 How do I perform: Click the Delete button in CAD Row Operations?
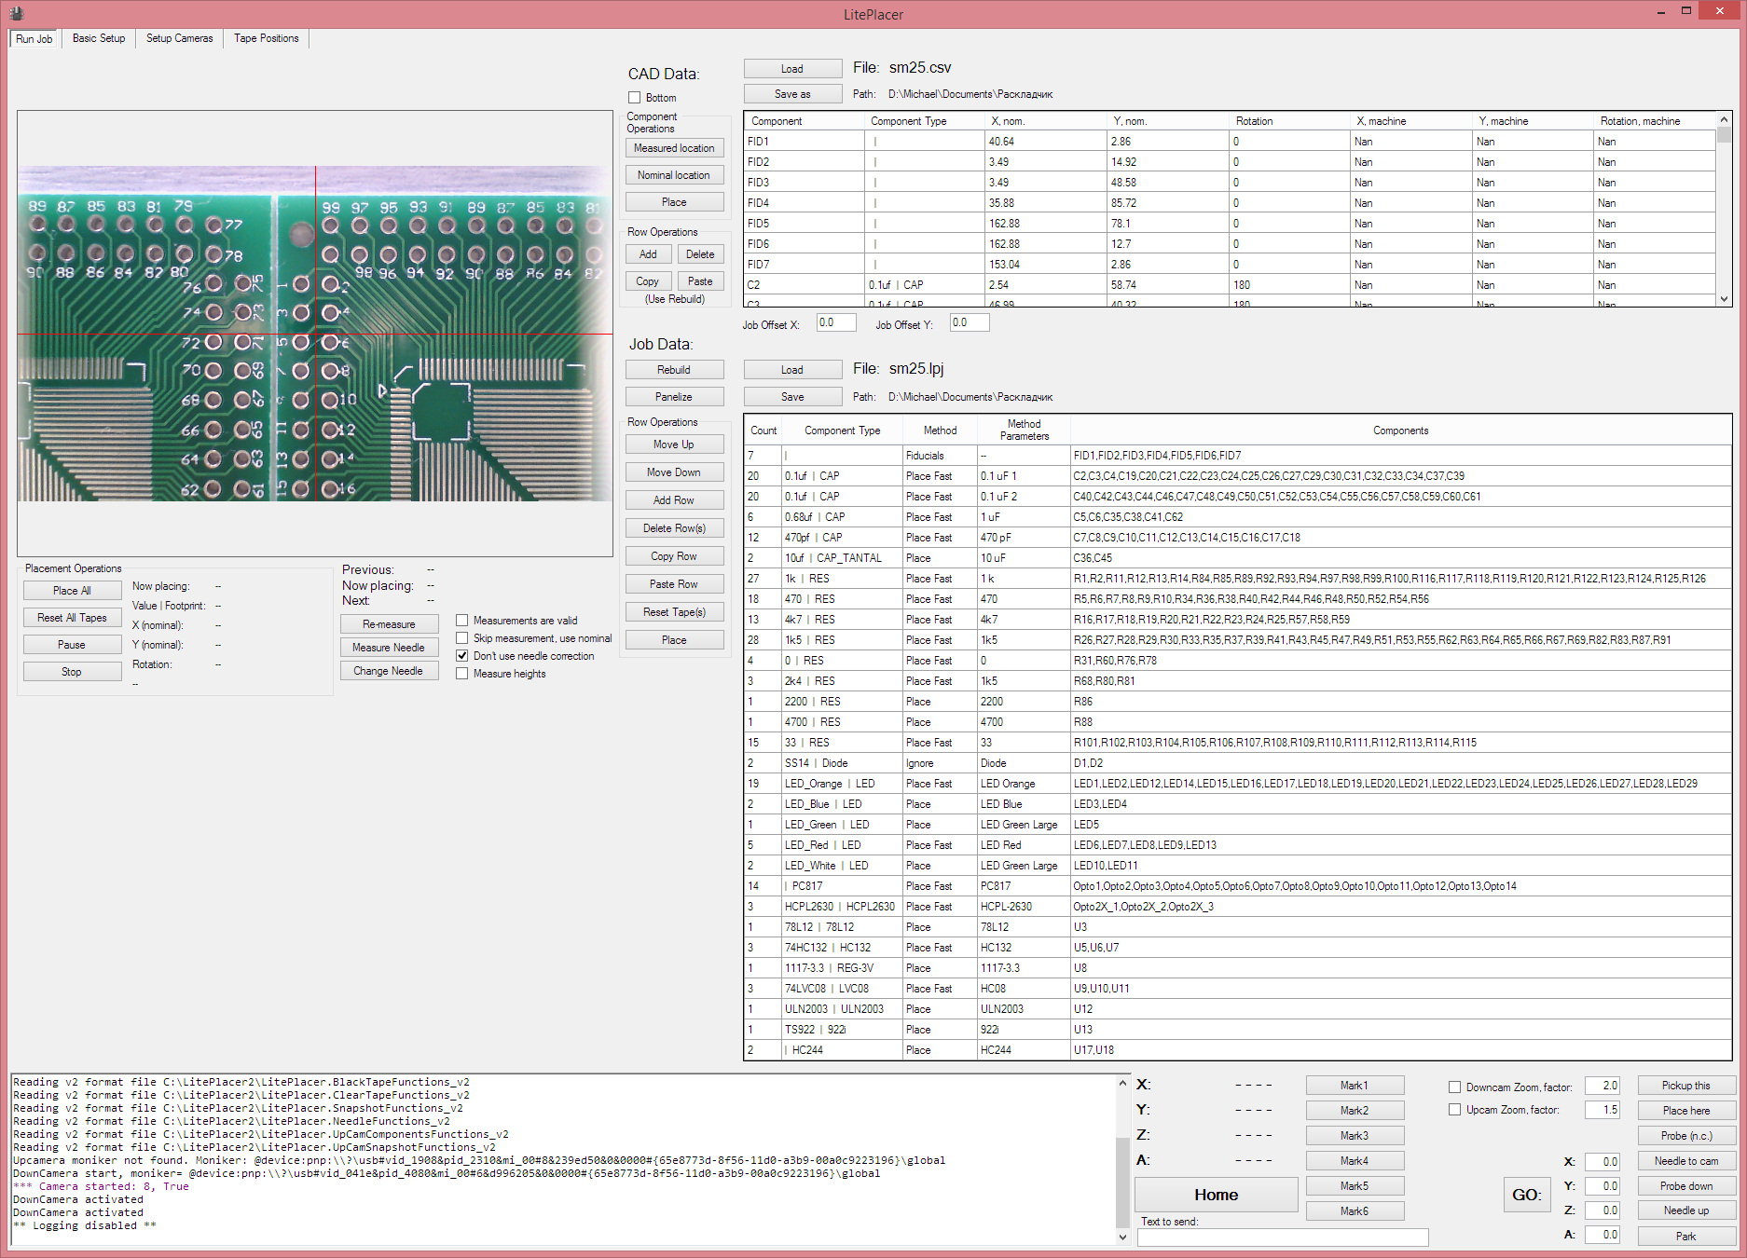[x=700, y=254]
